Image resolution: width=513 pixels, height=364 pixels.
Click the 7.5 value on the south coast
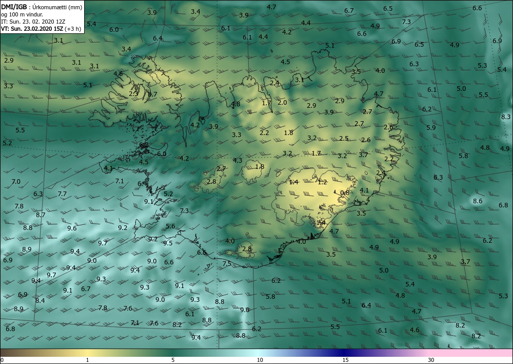click(x=227, y=263)
